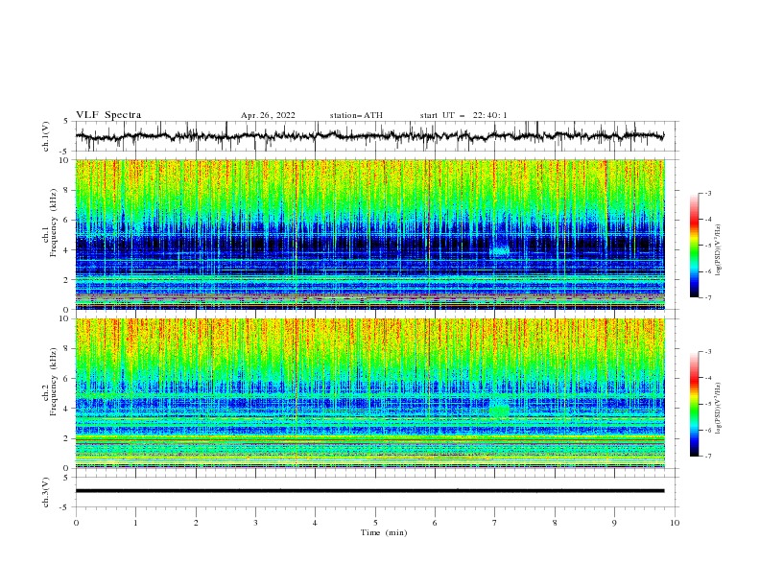Click the ch.1 spectrogram color scale bar
760x587 pixels.
point(695,246)
